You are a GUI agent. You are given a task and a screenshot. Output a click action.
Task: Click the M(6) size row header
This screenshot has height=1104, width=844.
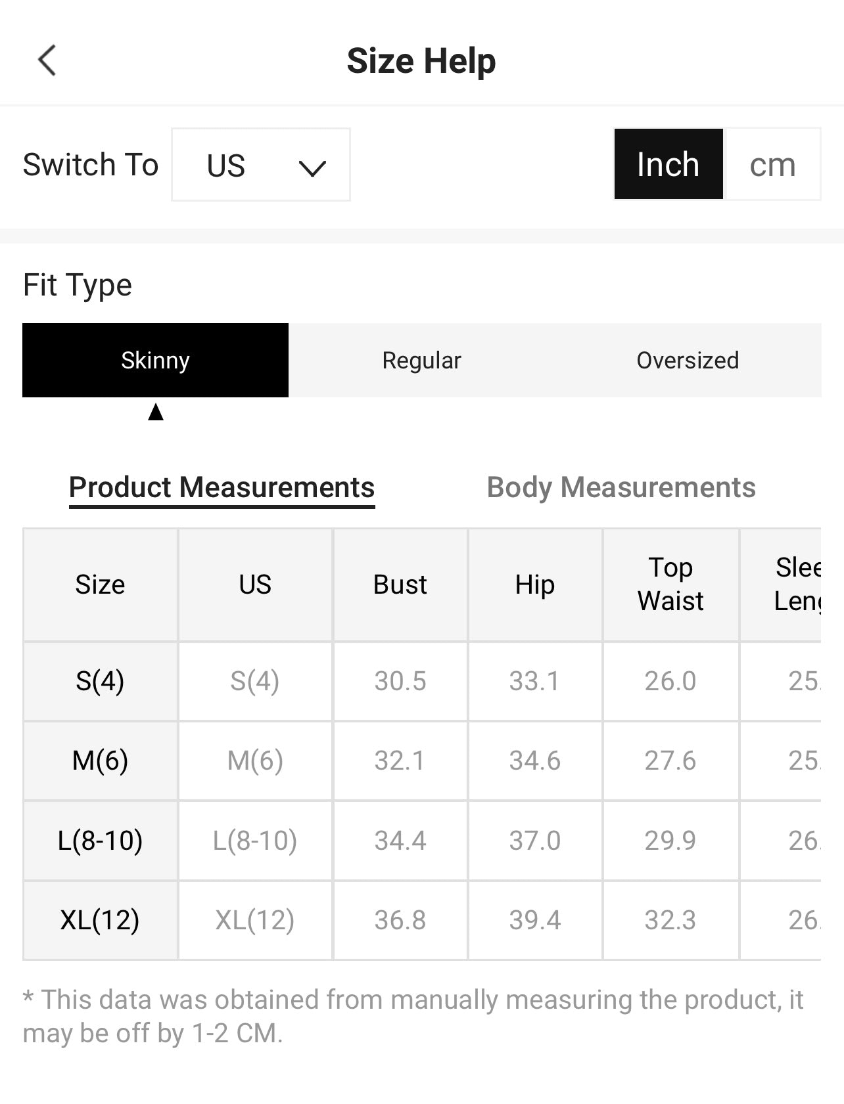100,761
